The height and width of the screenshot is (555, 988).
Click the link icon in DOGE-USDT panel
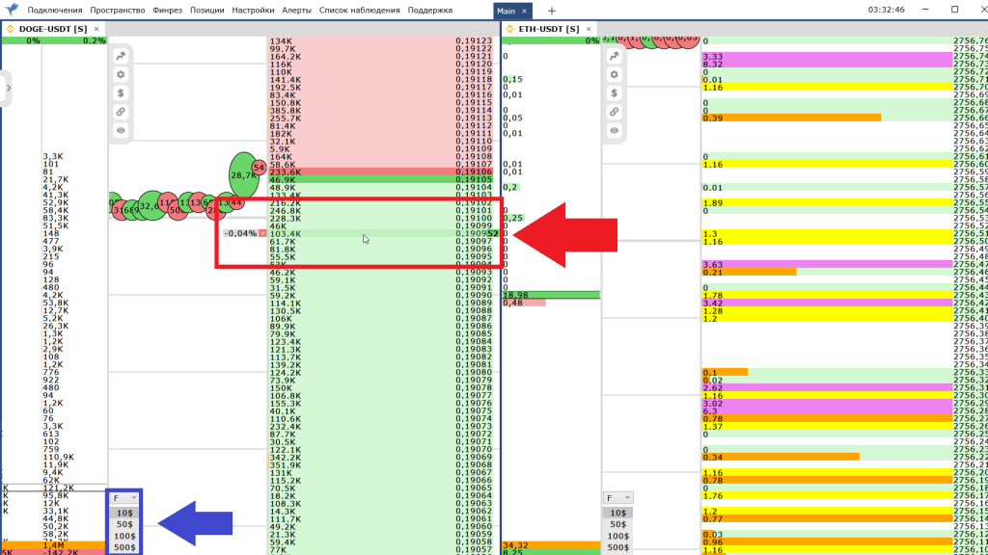pyautogui.click(x=121, y=112)
